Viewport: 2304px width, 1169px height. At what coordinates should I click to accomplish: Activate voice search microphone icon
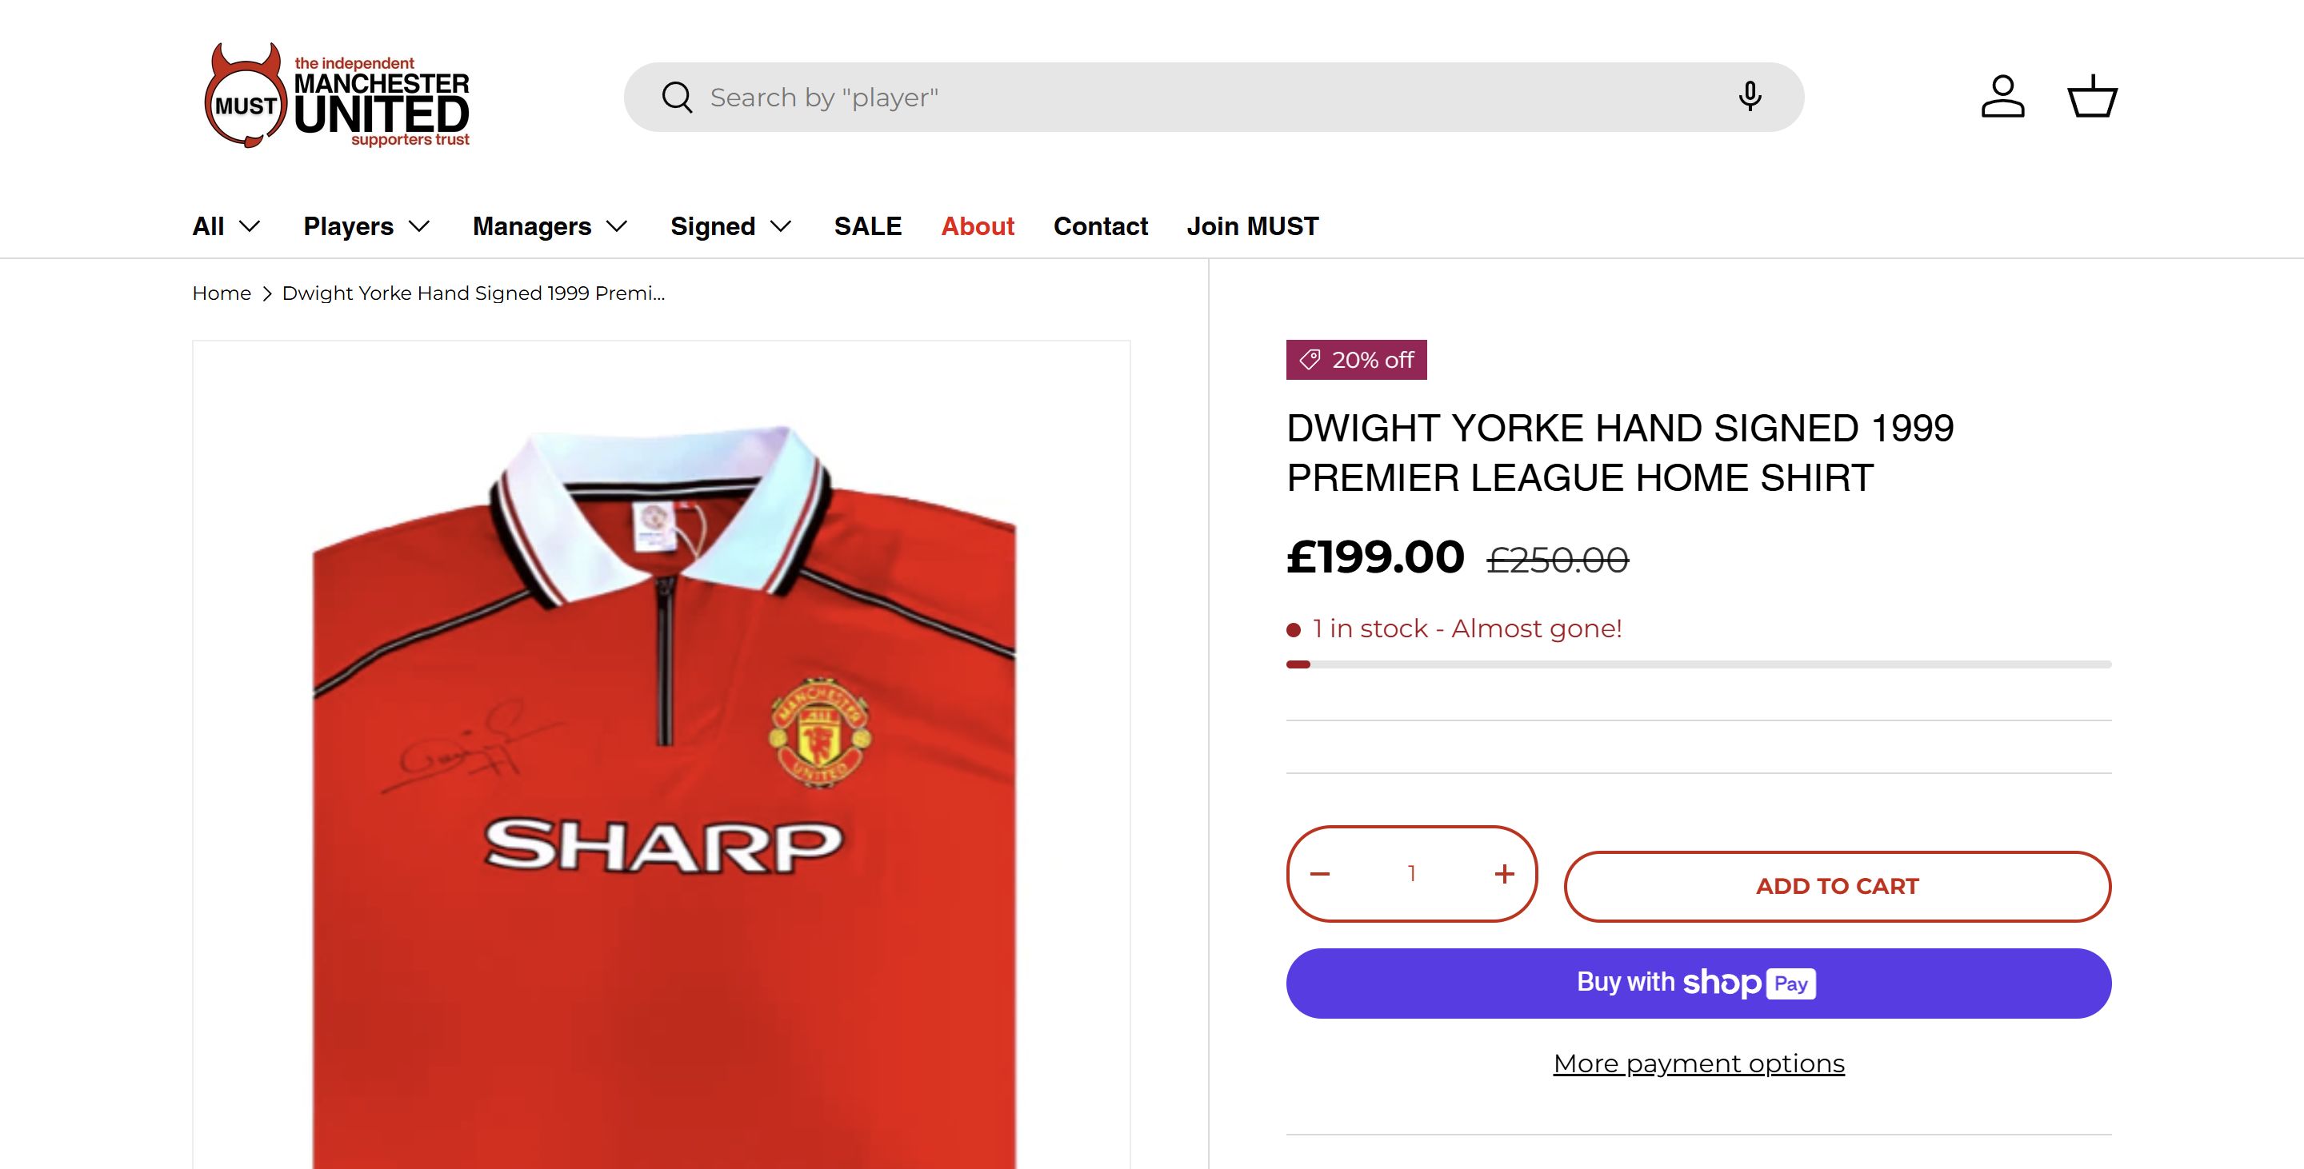[x=1750, y=97]
